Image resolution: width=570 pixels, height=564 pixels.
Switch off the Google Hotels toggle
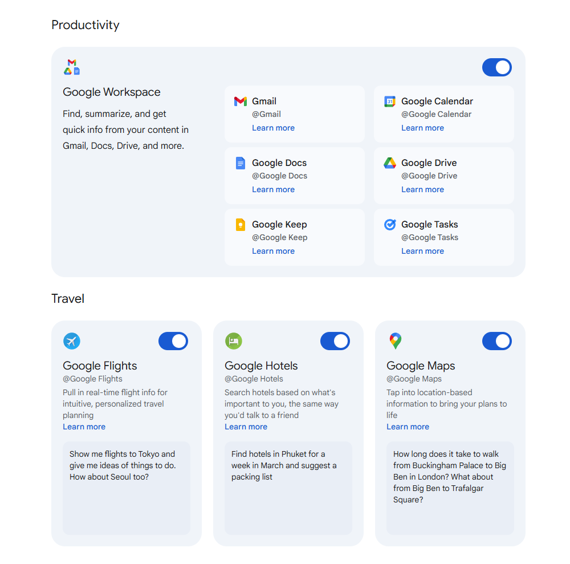(x=335, y=341)
